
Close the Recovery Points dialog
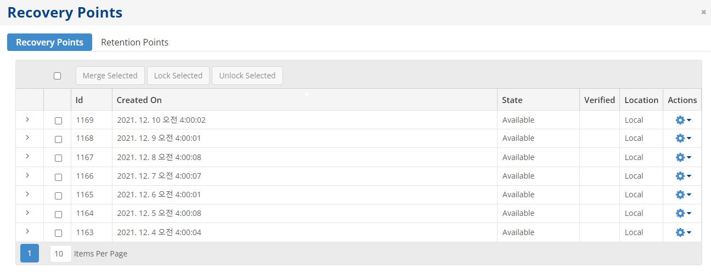(703, 12)
